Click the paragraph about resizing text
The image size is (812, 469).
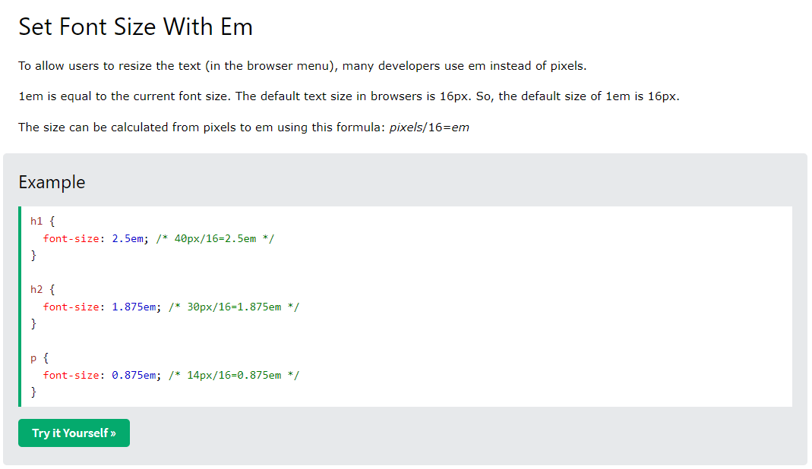[302, 66]
